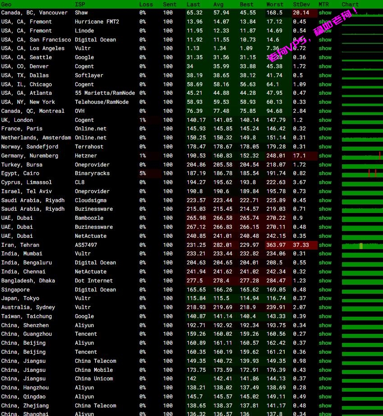Click show for the Los Angeles Vultr row

click(325, 48)
